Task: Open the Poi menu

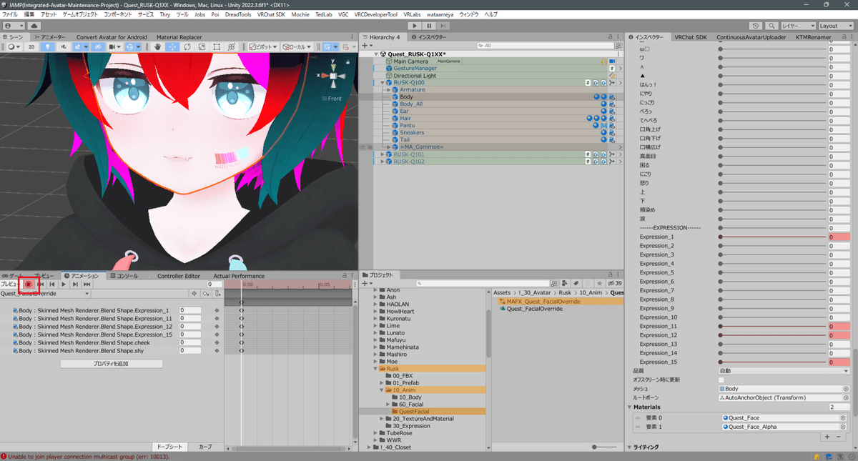Action: click(x=215, y=14)
